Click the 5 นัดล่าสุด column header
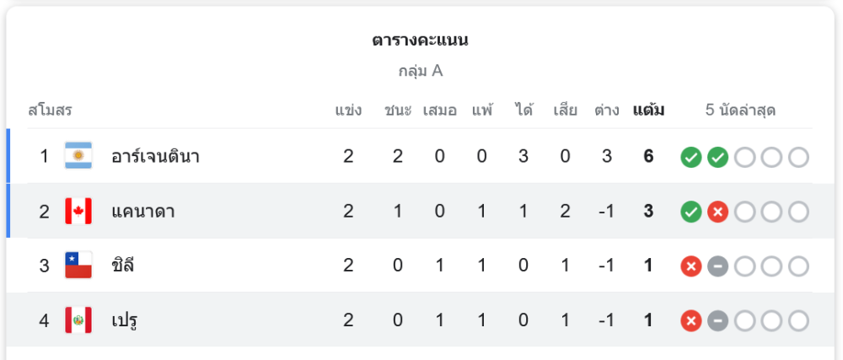The height and width of the screenshot is (360, 843). (x=740, y=110)
